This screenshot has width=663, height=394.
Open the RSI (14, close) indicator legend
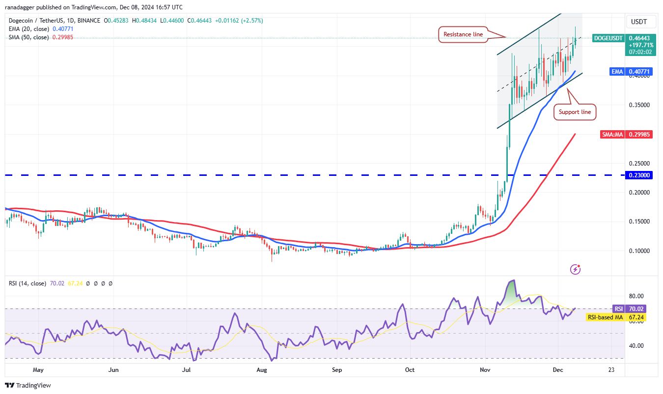click(28, 283)
